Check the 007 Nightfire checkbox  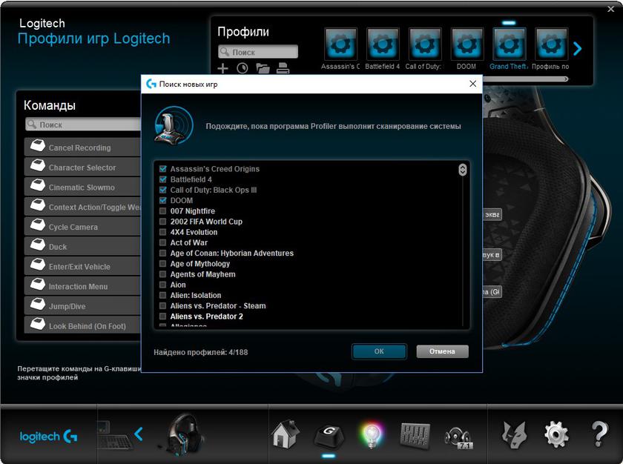coord(163,211)
